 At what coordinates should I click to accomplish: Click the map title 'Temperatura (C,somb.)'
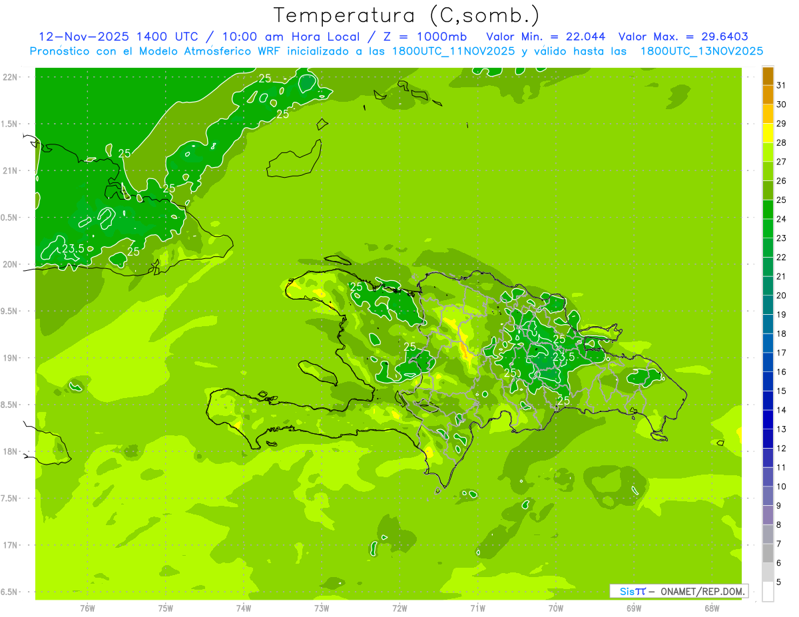tap(406, 15)
